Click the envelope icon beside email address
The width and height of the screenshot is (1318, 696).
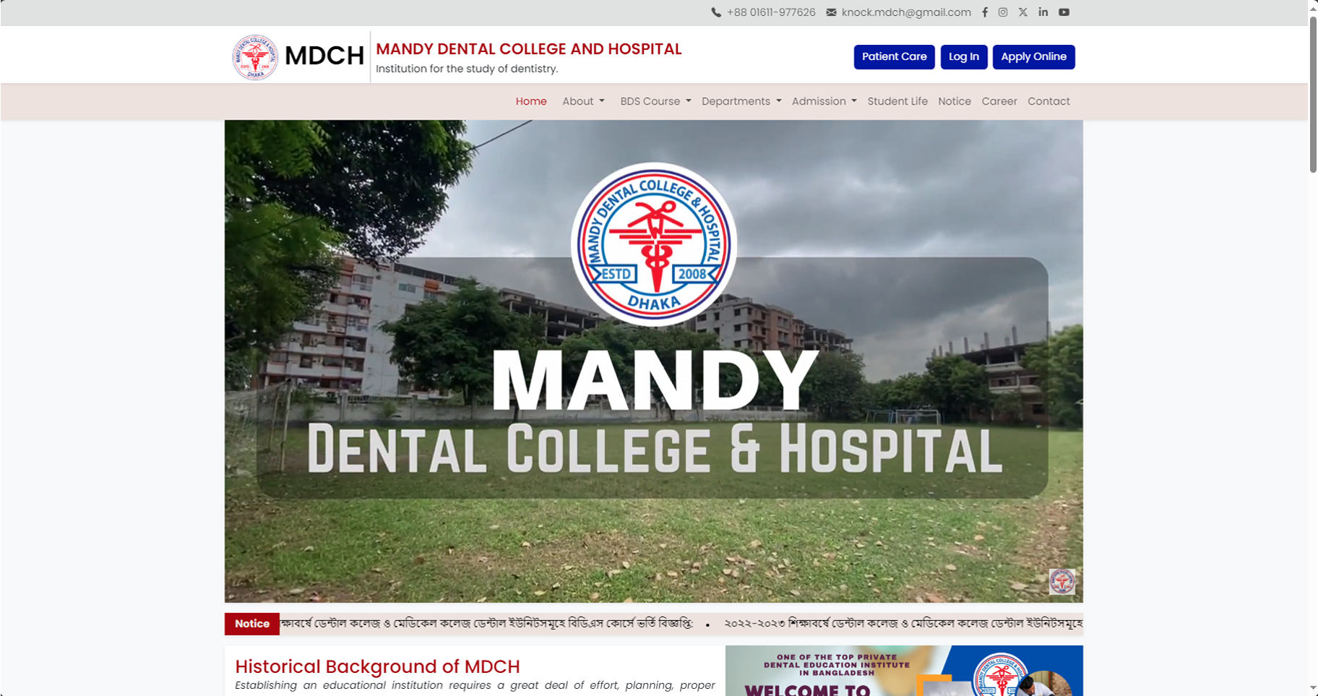click(832, 12)
